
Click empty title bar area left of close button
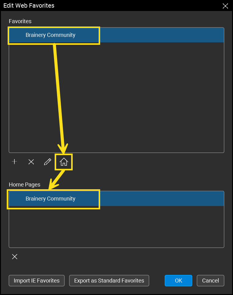[x=137, y=6]
